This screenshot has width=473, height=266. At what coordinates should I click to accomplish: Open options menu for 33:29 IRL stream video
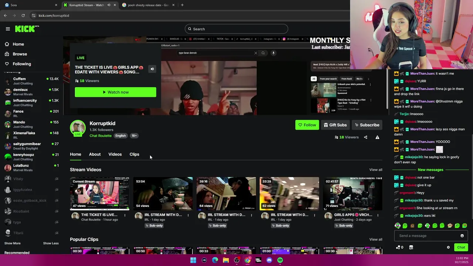point(314,215)
